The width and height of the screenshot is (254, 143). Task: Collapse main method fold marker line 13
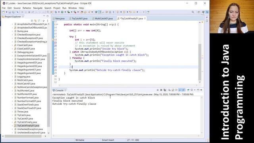tap(57, 25)
